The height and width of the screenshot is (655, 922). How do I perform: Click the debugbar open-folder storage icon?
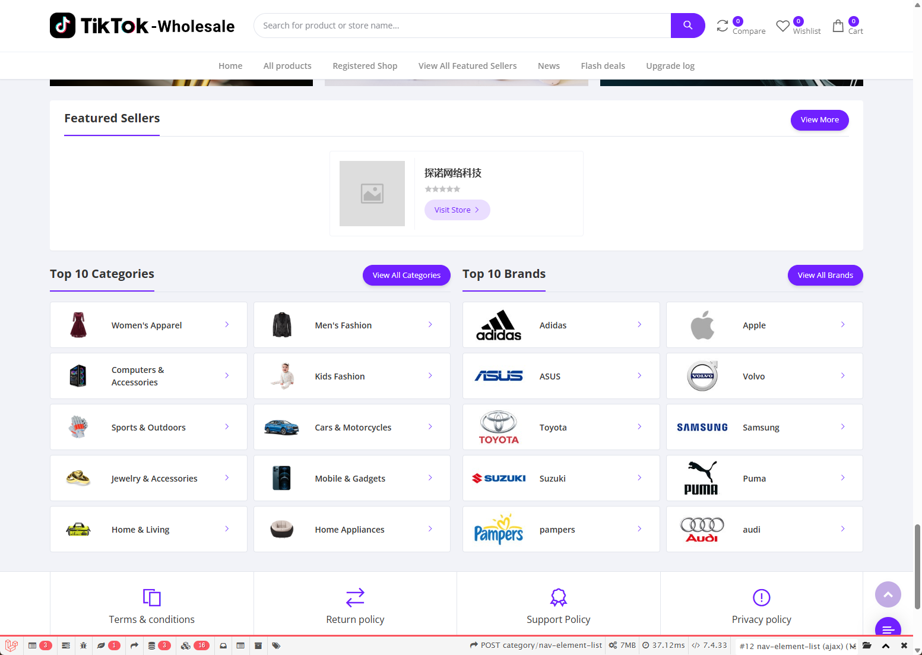pyautogui.click(x=867, y=645)
